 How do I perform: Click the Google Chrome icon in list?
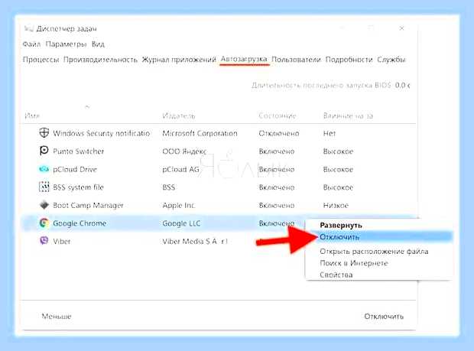pos(44,223)
